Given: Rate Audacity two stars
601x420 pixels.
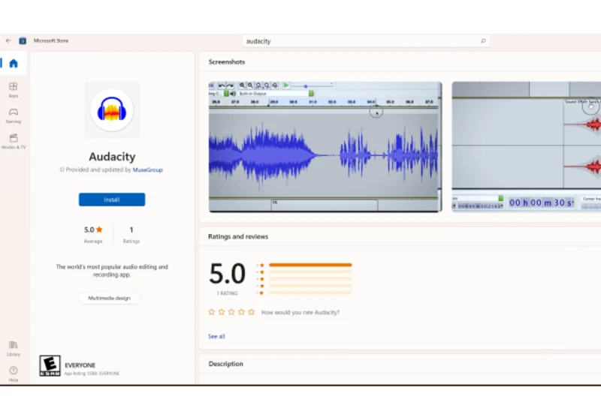Looking at the screenshot, I should coord(222,312).
